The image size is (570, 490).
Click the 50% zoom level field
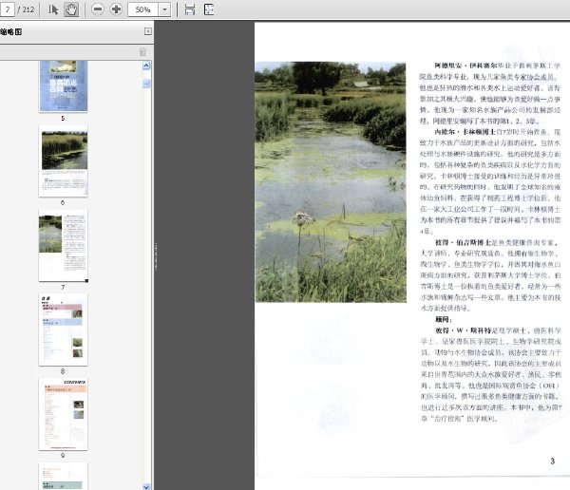click(x=142, y=9)
